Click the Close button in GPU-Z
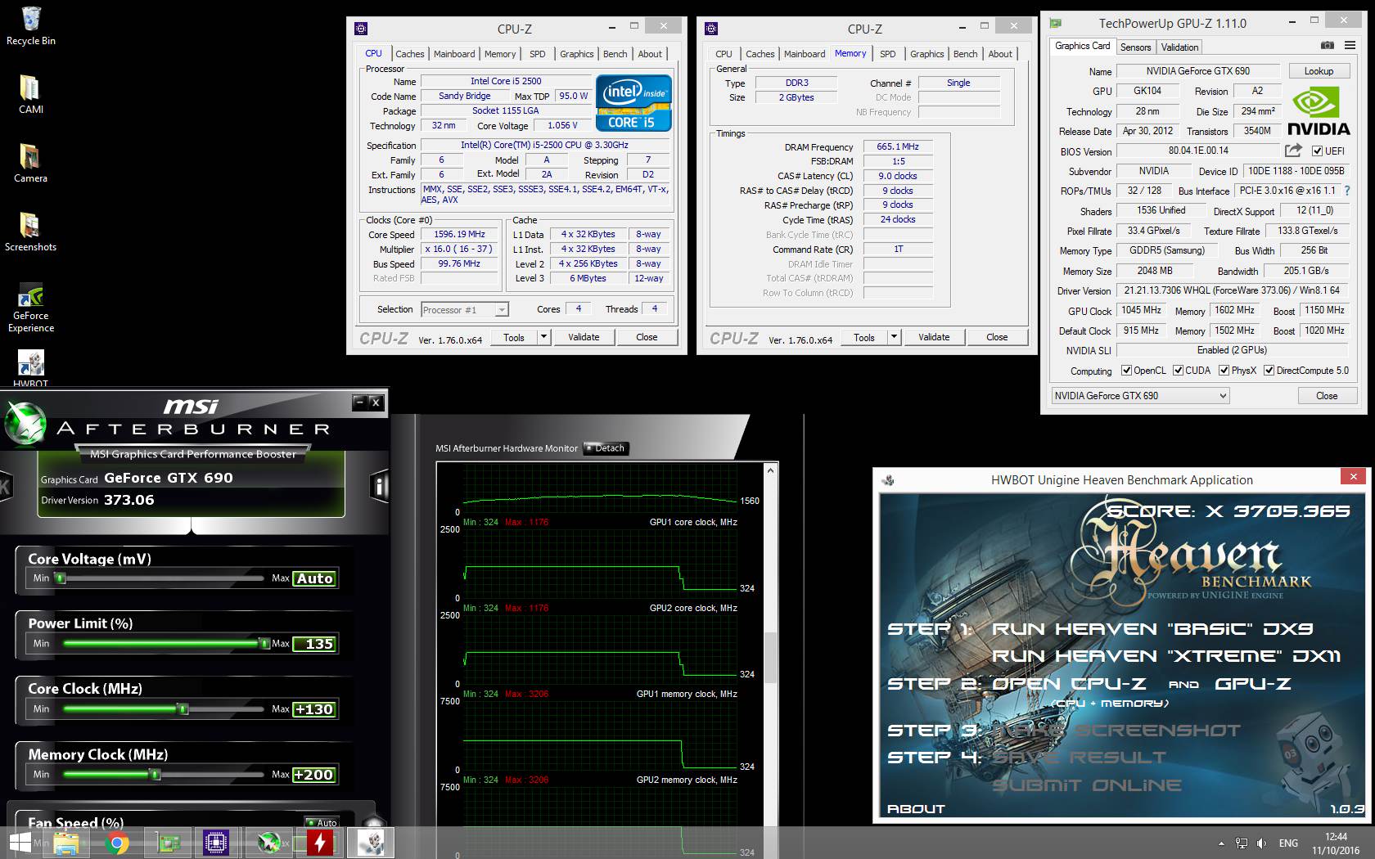1375x859 pixels. [1327, 396]
